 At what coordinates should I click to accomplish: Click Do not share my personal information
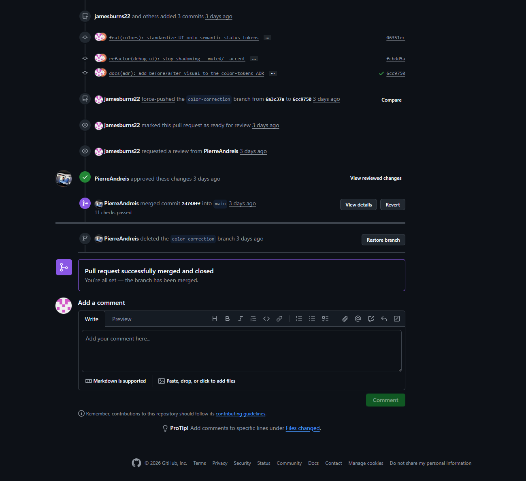(430, 463)
